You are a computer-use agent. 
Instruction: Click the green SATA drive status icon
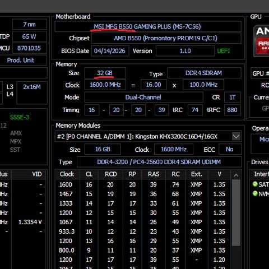click(255, 184)
